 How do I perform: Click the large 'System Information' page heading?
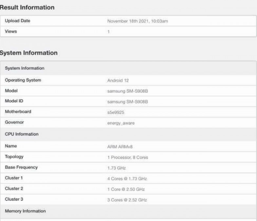29,53
